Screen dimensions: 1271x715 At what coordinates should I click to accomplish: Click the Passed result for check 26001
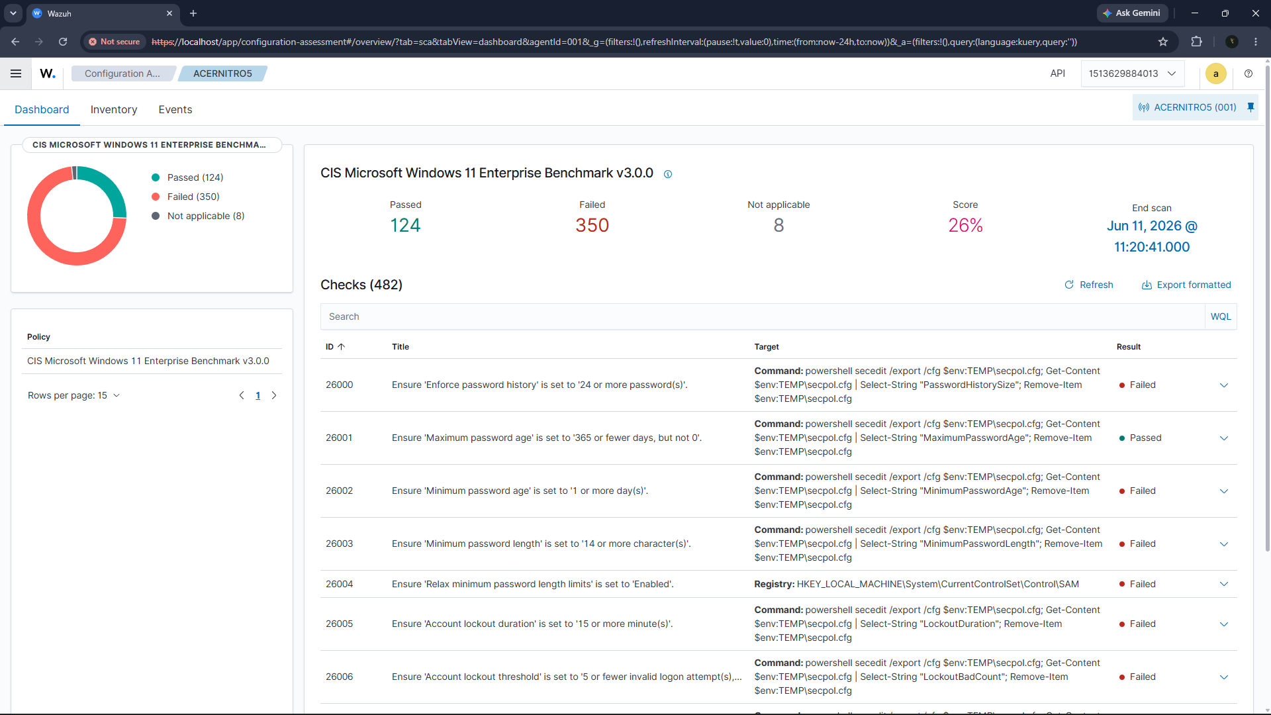(x=1140, y=438)
